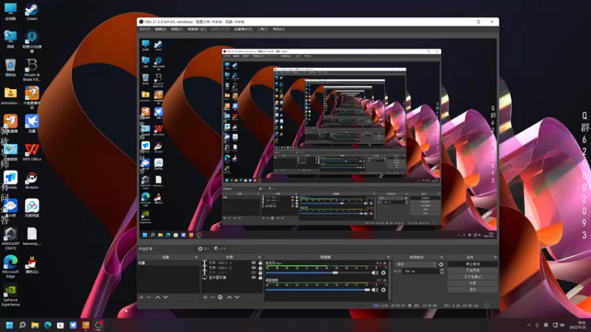Open File Explorer from the taskbar
Screen dimensions: 591x332
[35, 325]
